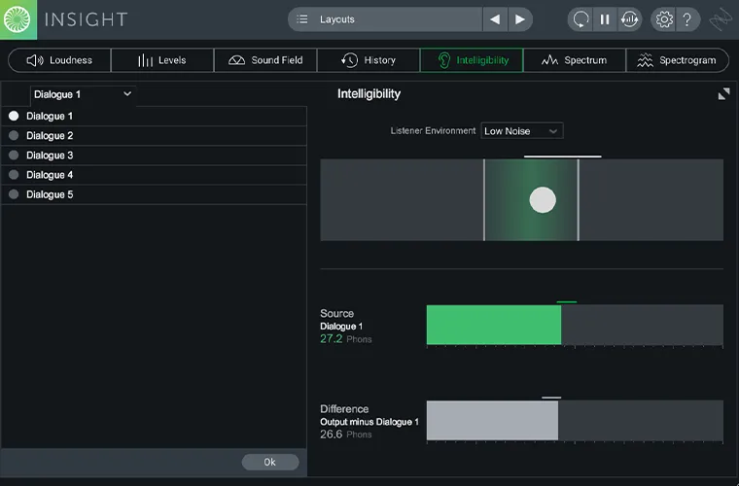
Task: Click the relay meter sync icon
Action: (x=630, y=19)
